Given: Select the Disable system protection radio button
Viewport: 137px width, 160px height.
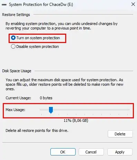Looking at the screenshot, I should coord(13,47).
